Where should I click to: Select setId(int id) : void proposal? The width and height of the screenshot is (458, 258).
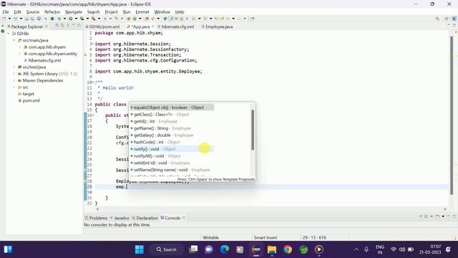click(x=172, y=163)
